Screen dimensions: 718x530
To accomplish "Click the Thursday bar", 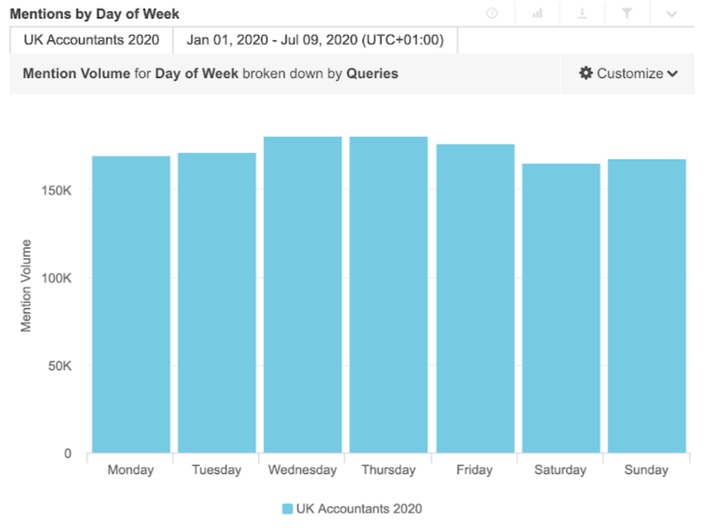I will [x=388, y=295].
